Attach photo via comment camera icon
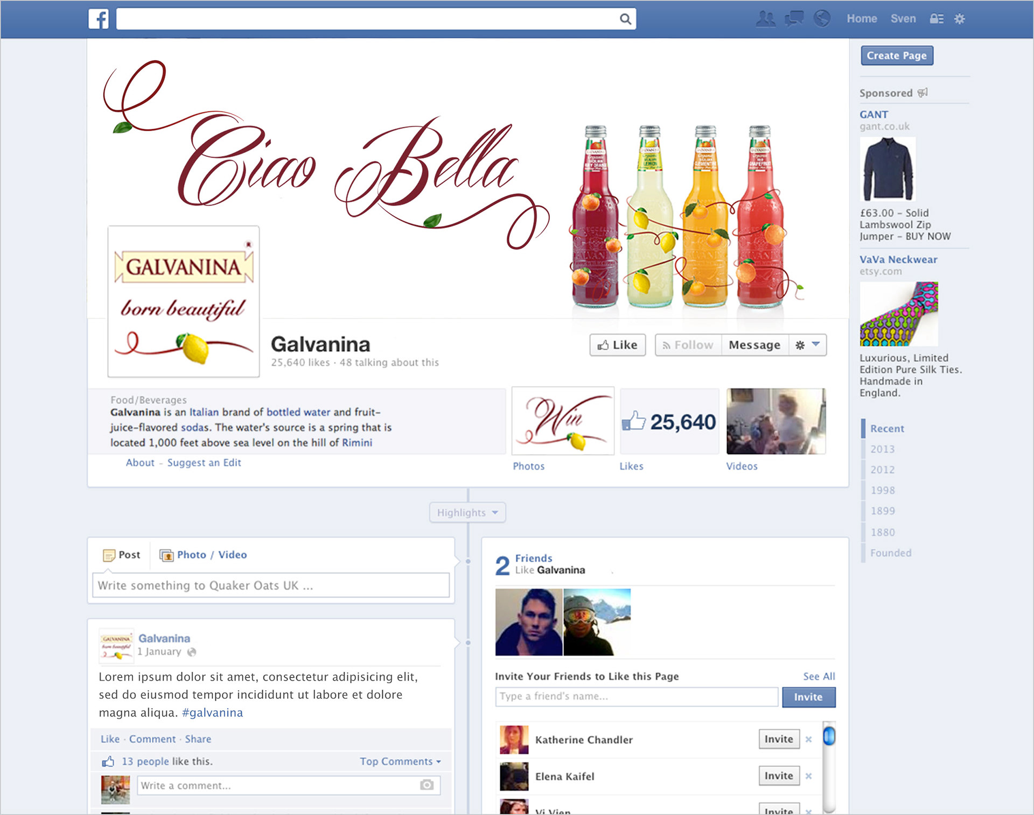 427,785
